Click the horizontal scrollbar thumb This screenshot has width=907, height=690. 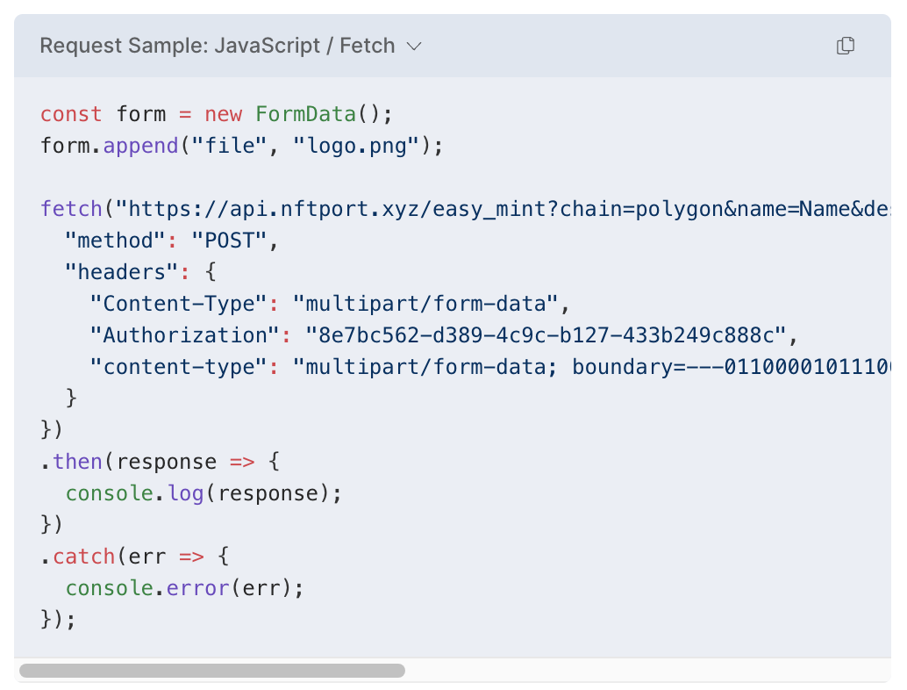pos(211,670)
